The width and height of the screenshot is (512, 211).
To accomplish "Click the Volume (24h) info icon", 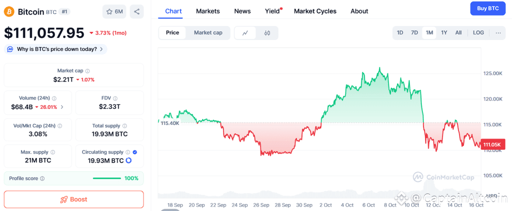I will 54,98.
